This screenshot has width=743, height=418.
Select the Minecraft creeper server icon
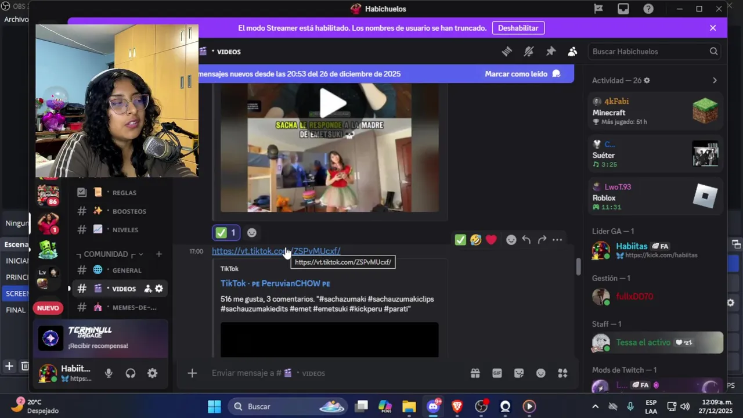coord(48,250)
